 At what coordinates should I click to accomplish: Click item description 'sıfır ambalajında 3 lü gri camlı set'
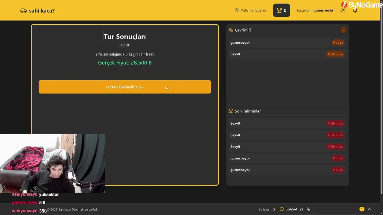click(125, 54)
